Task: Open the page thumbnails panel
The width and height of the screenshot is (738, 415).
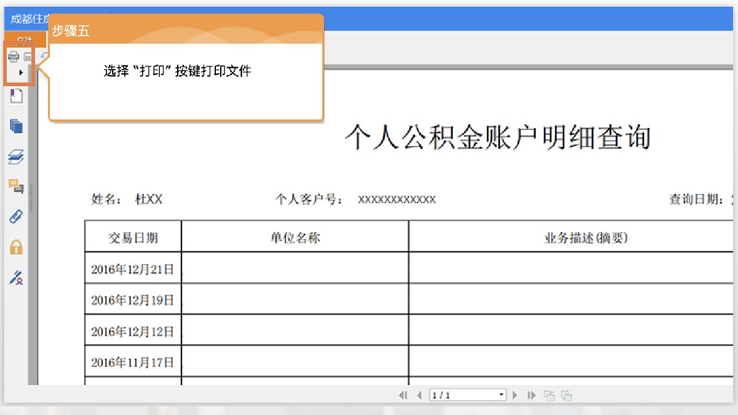Action: click(x=16, y=126)
